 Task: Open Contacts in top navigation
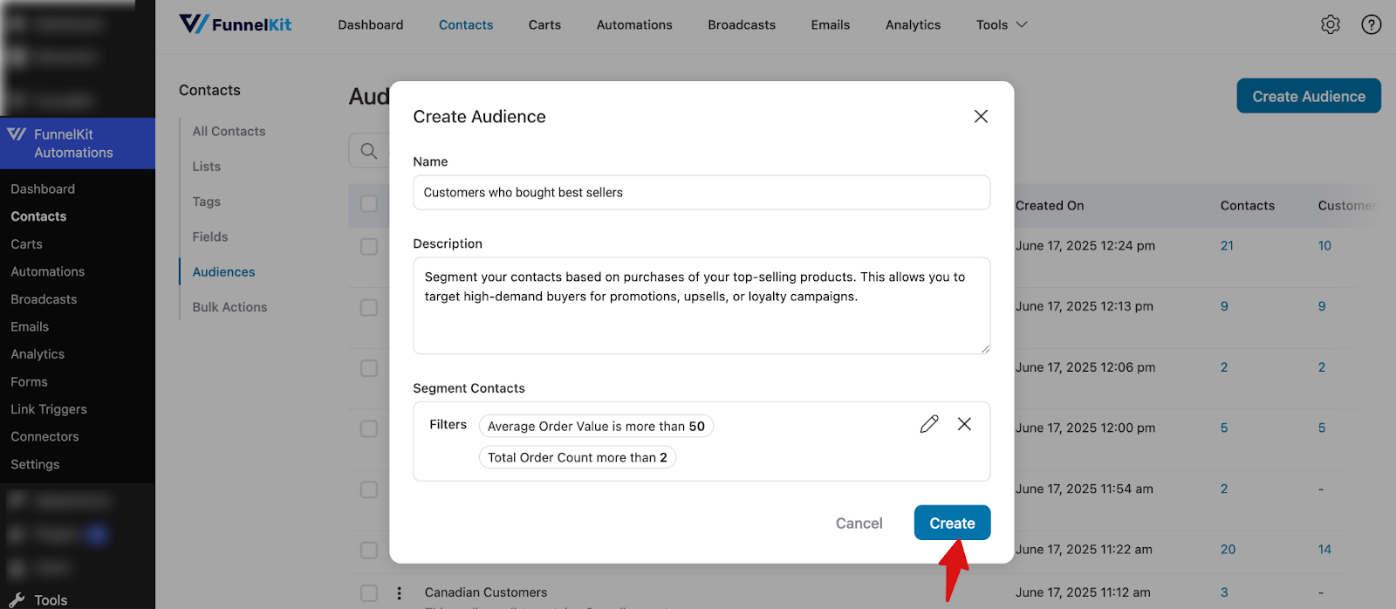pos(466,24)
